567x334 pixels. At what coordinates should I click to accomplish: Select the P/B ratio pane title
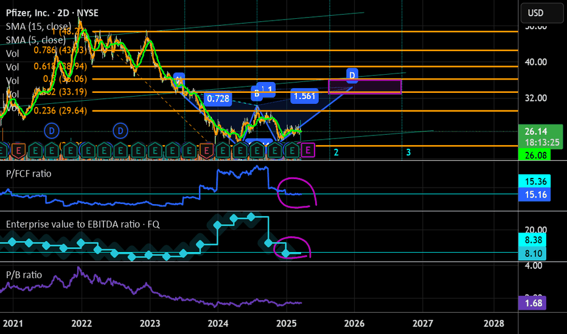coord(24,274)
